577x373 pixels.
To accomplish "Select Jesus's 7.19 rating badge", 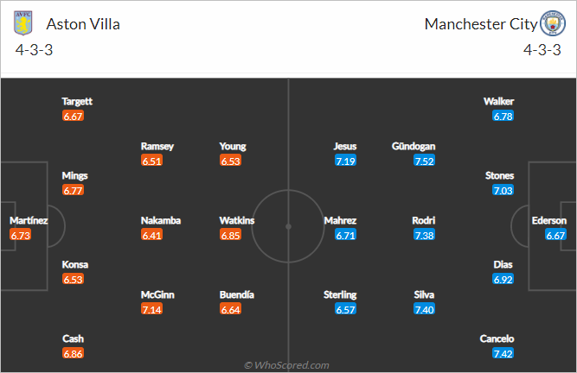I will coord(345,161).
